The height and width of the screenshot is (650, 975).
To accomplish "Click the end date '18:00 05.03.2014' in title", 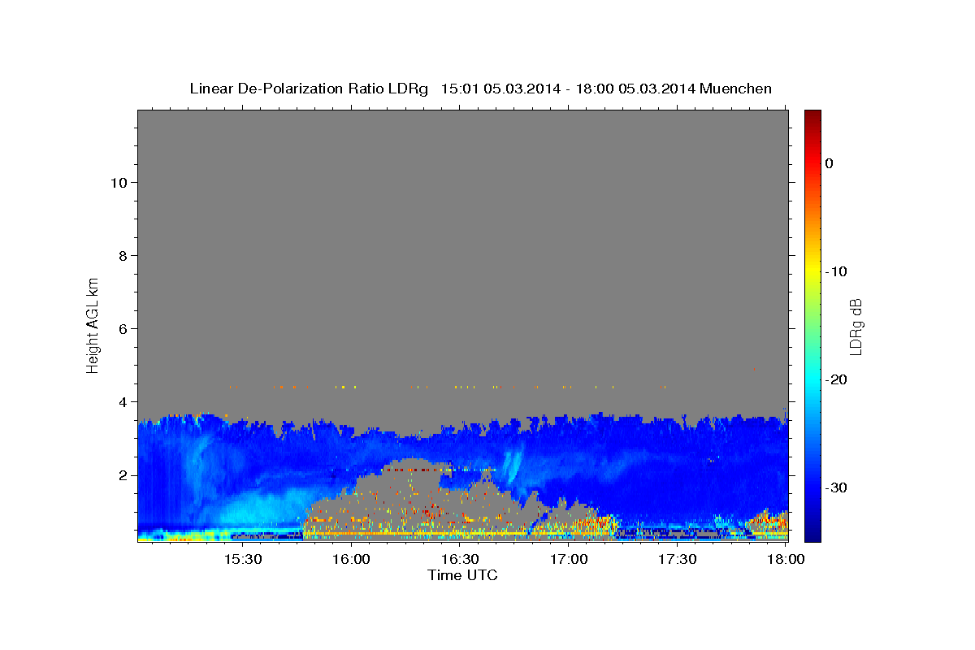I will [635, 89].
